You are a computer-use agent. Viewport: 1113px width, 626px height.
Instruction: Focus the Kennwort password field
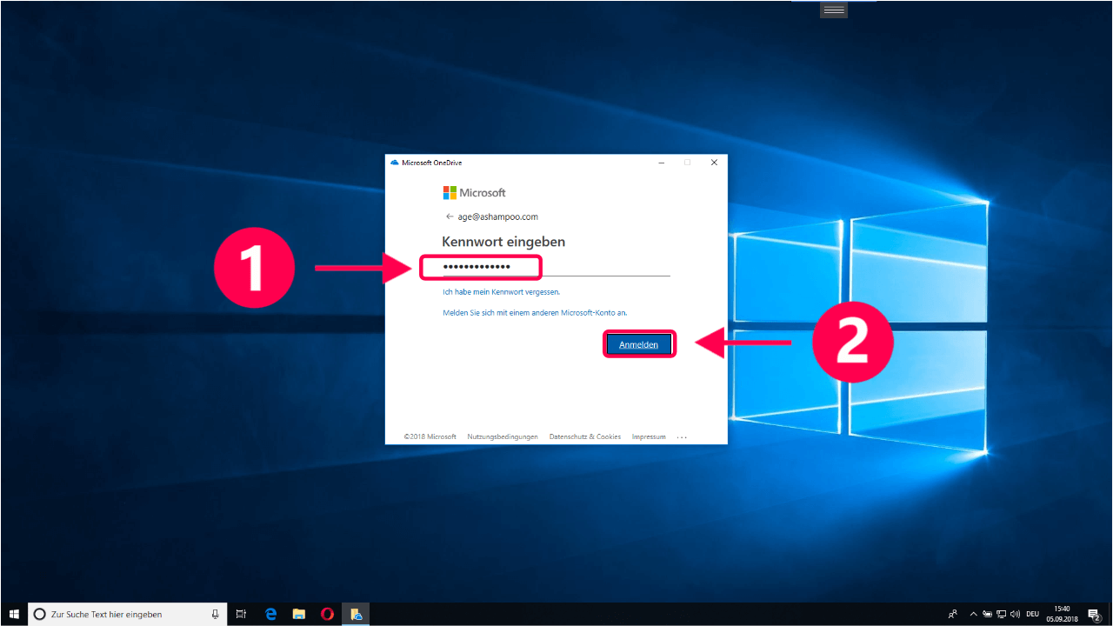pos(556,266)
